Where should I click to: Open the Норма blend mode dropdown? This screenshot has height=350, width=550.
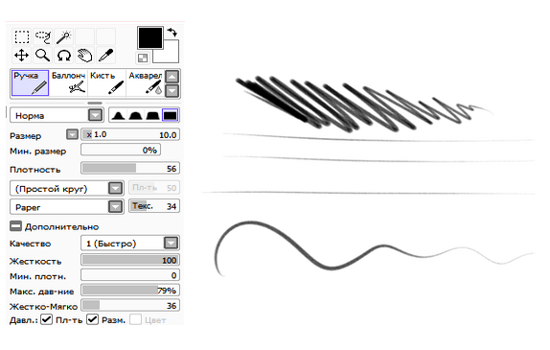tap(57, 115)
